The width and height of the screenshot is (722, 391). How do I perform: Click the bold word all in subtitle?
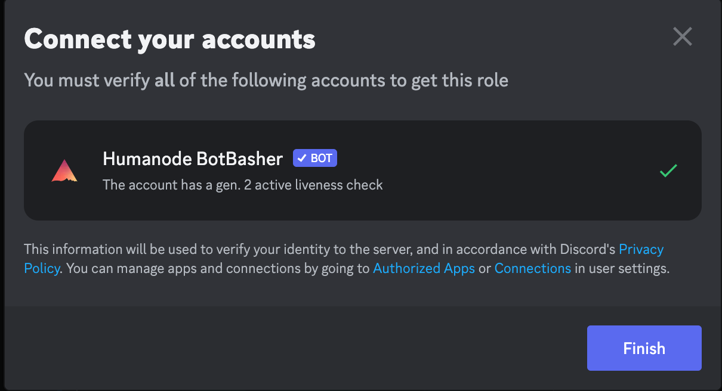165,80
